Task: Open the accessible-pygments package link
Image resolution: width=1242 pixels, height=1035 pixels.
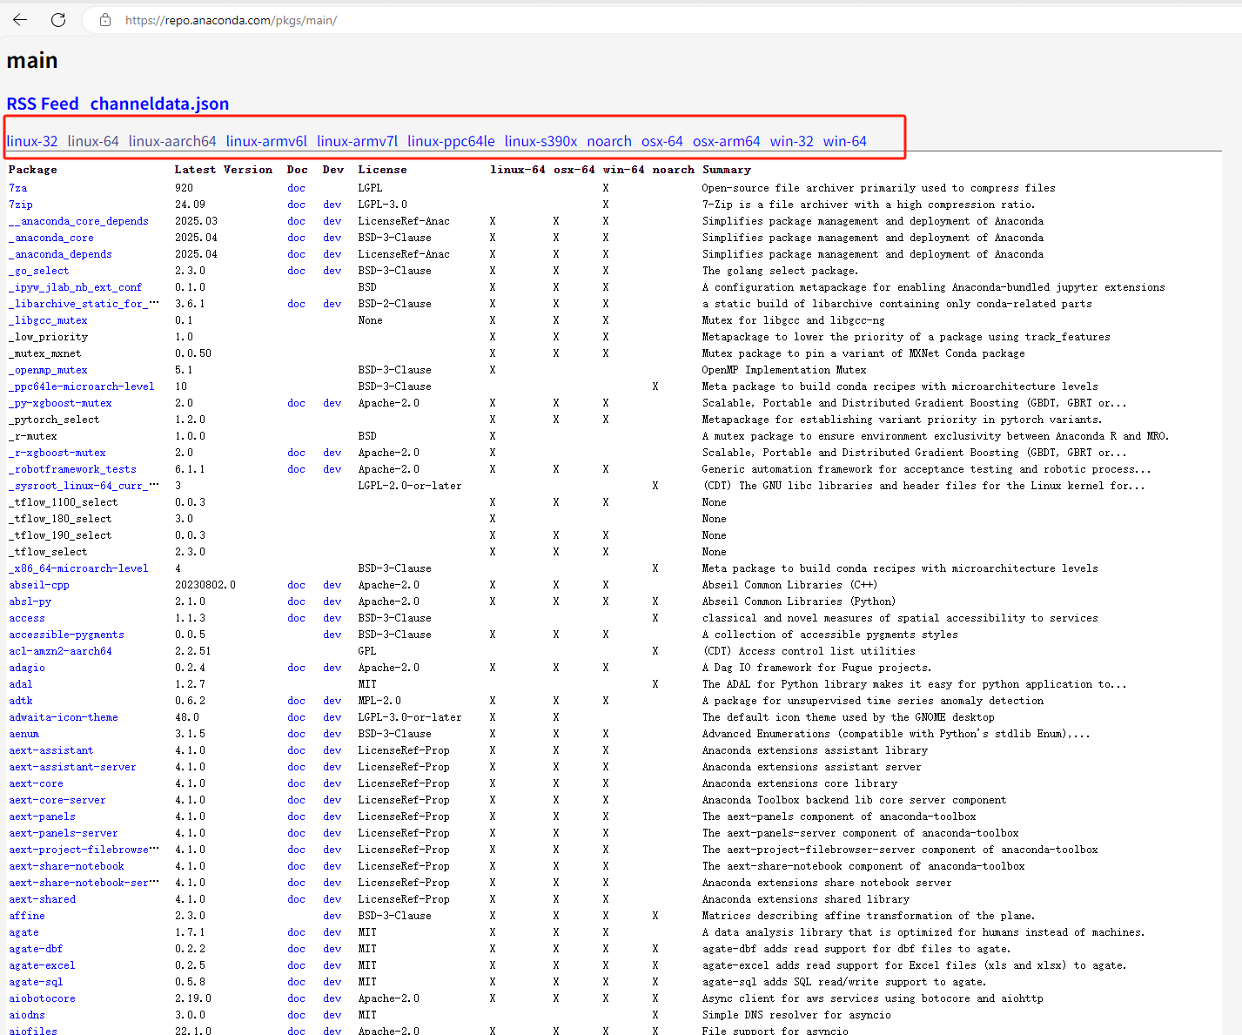Action: pos(66,635)
